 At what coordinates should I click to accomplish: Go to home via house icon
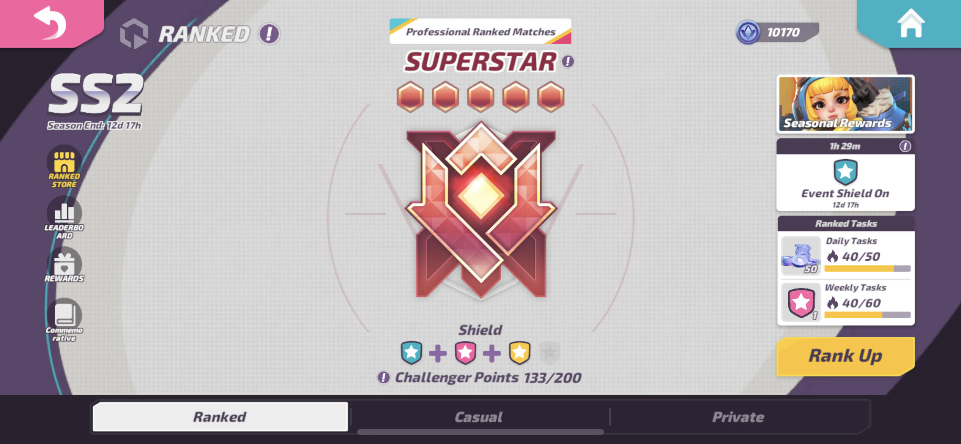point(911,23)
